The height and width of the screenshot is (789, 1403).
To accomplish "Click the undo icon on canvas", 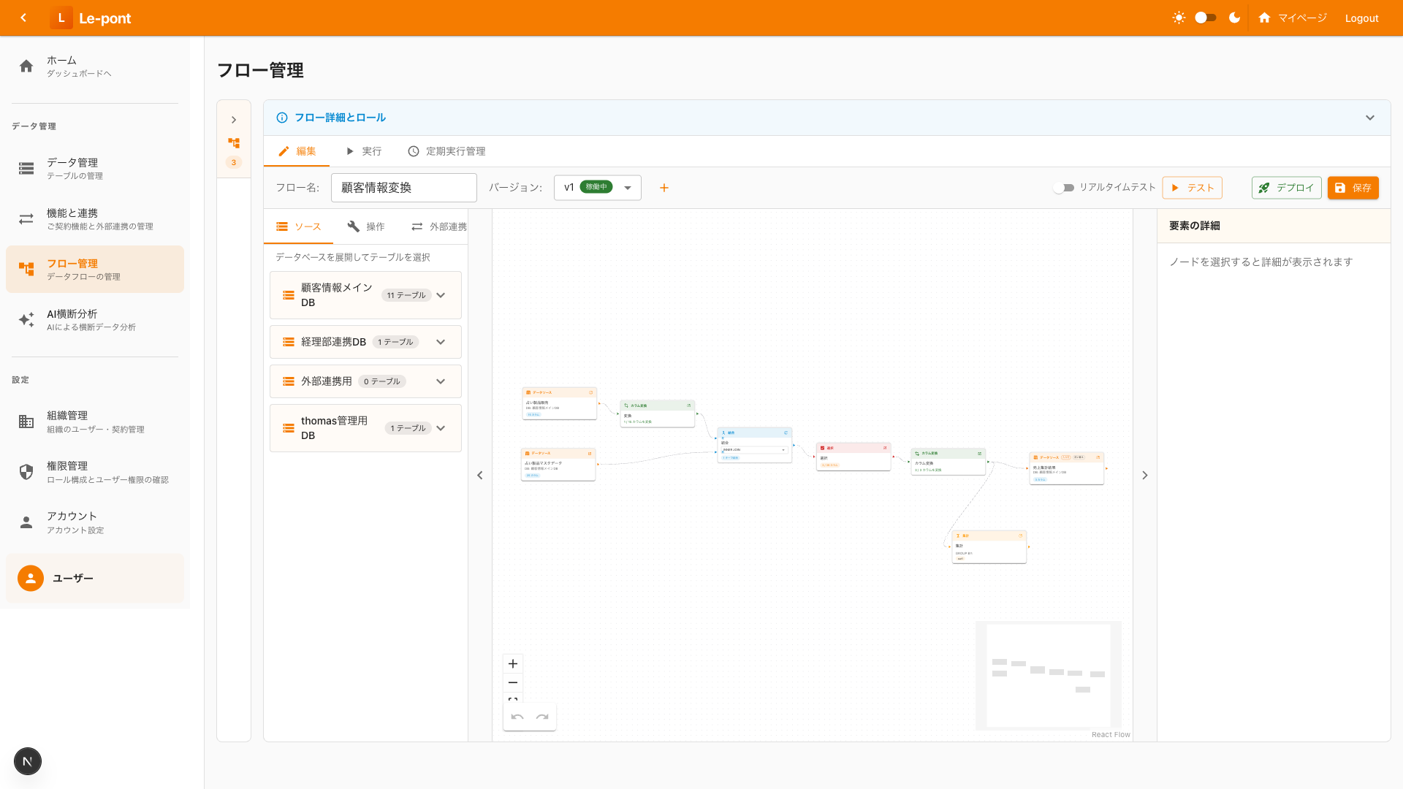I will click(x=517, y=717).
